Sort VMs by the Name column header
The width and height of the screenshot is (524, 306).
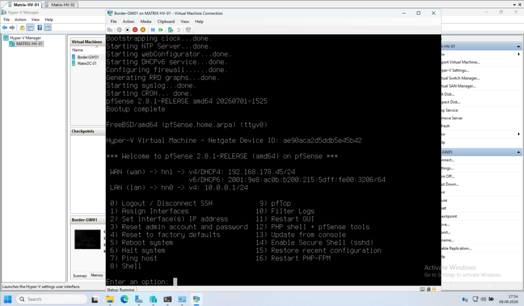[78, 50]
